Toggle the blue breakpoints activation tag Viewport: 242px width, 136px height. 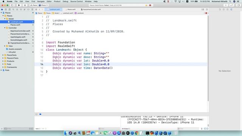coord(40,114)
